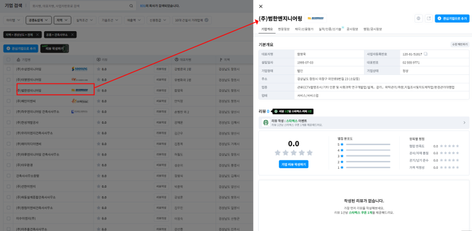Click the 가격 적정성 rating stars
The image size is (472, 231).
click(x=449, y=168)
